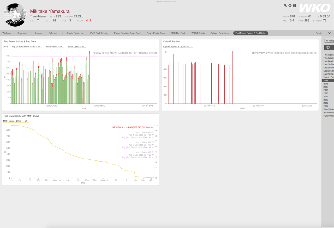334x228 pixels.
Task: Open the PMC Pack Cycling tab
Action: click(x=99, y=33)
